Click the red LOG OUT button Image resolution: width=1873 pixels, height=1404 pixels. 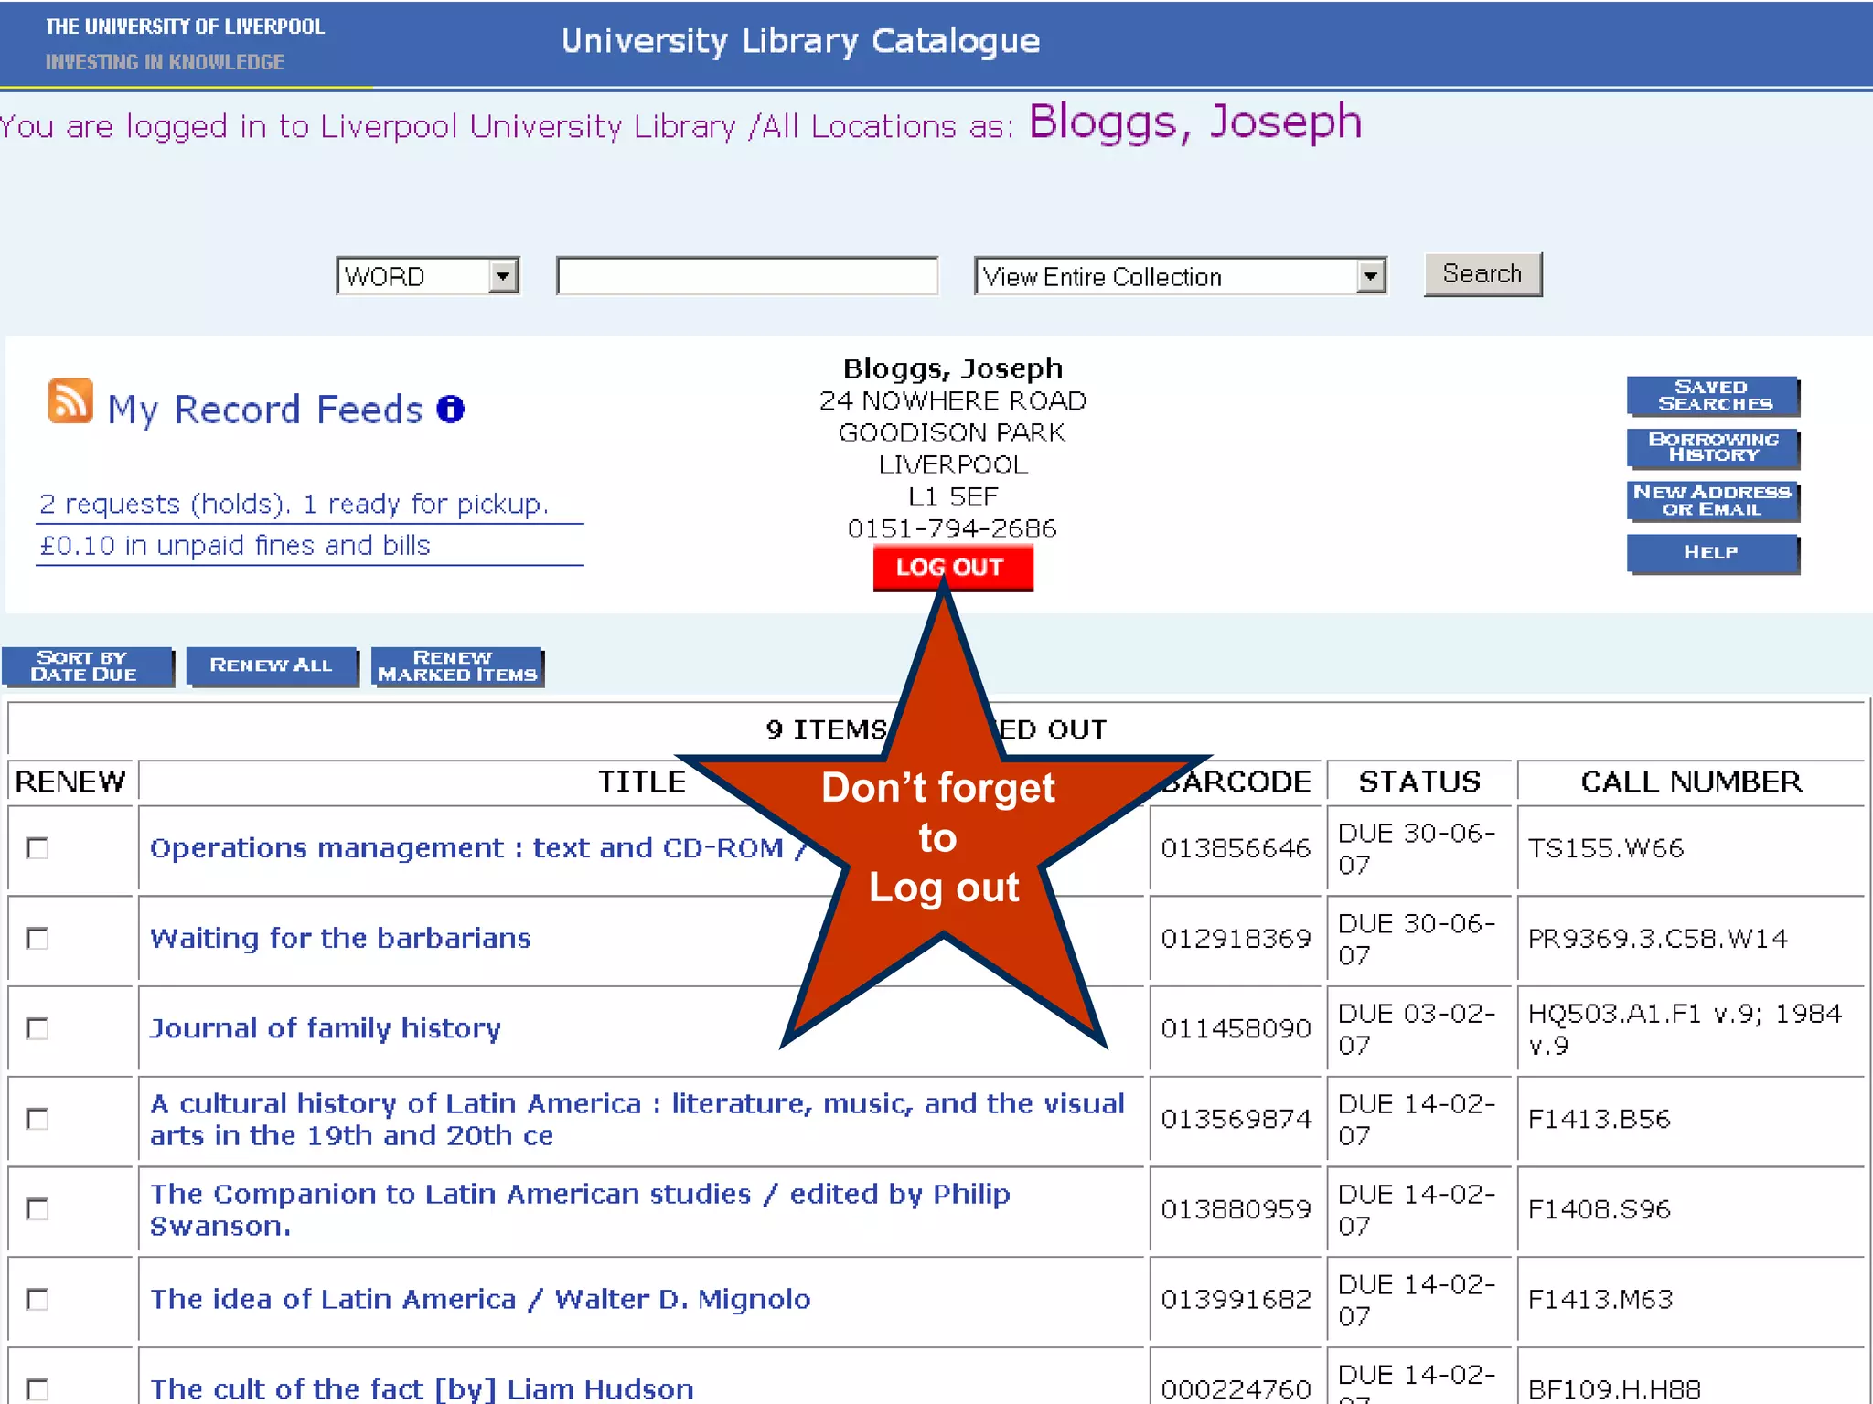click(953, 568)
